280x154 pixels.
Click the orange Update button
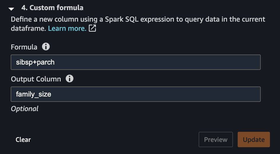(x=254, y=139)
